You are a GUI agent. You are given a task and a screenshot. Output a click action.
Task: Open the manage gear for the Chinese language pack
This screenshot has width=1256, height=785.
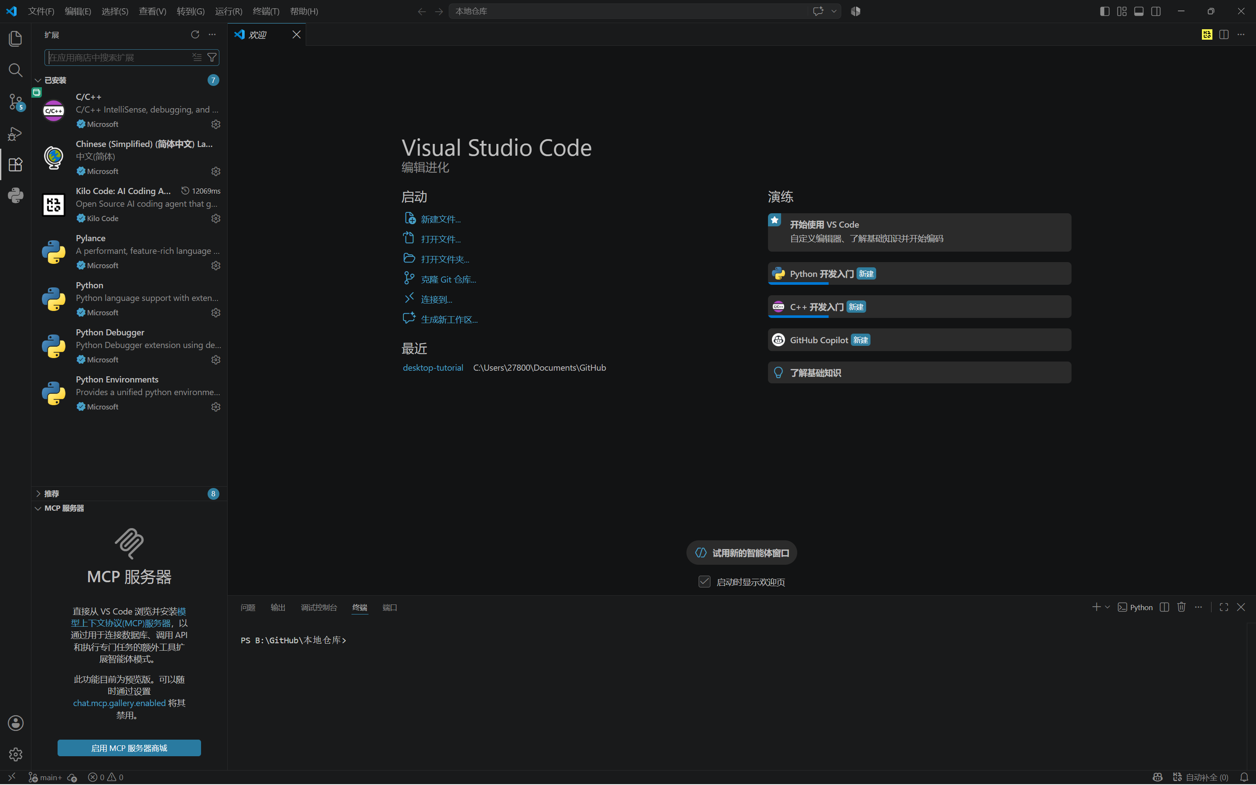click(216, 171)
